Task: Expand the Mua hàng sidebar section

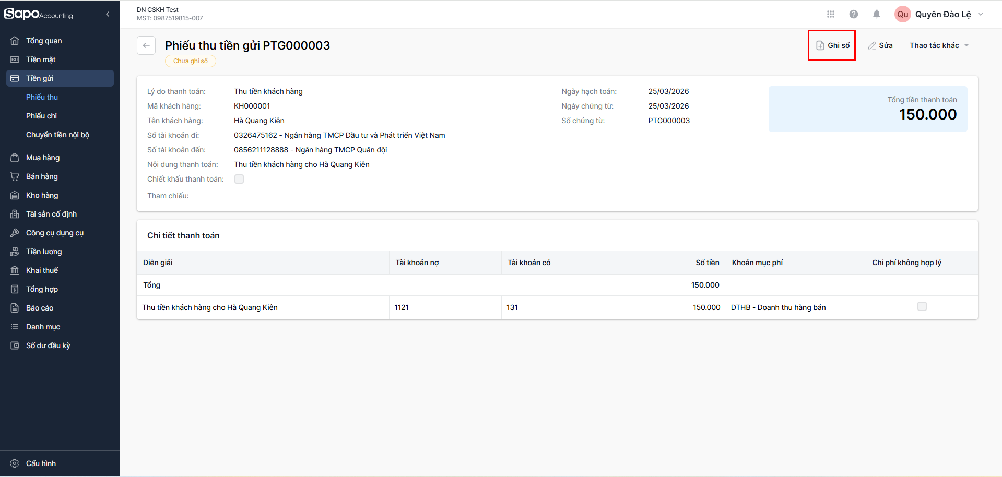Action: 43,158
